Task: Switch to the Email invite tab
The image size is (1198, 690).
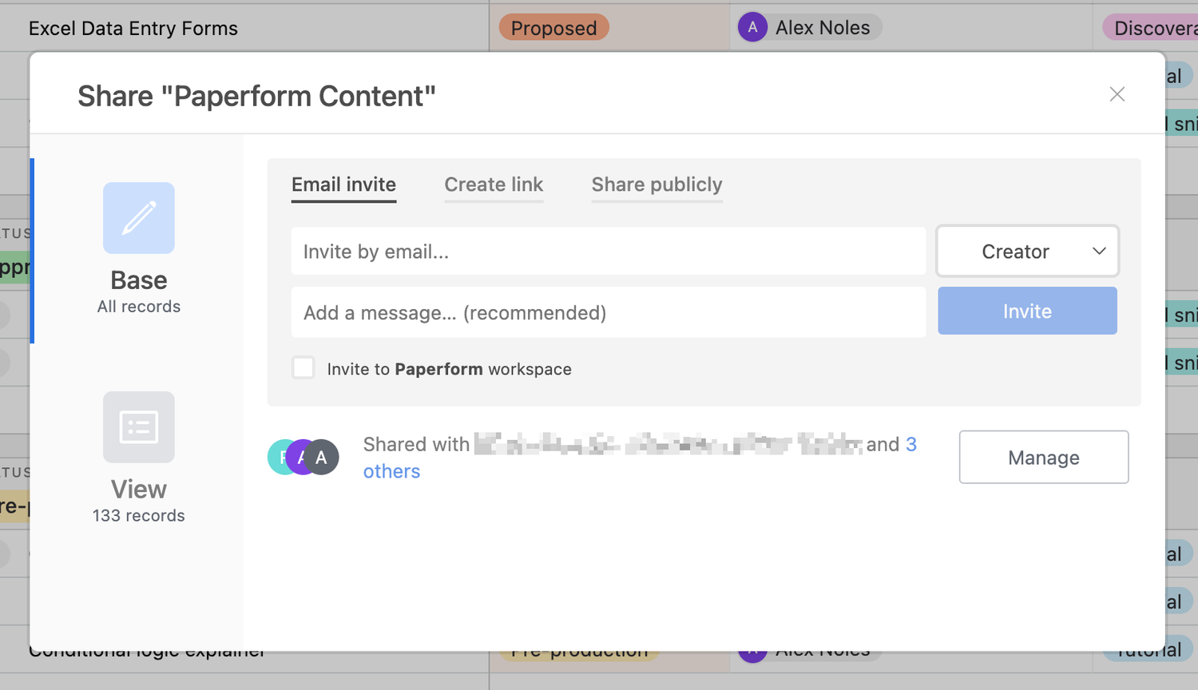Action: [343, 184]
